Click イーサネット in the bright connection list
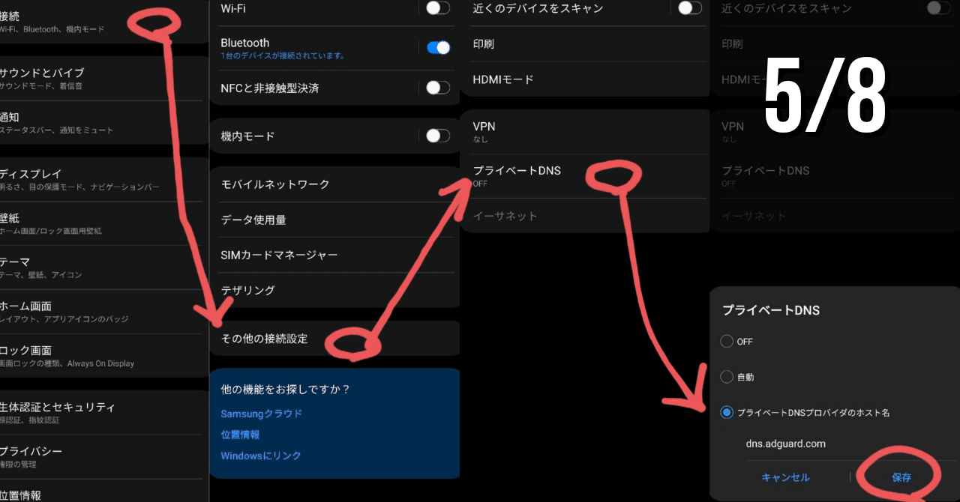Viewport: 960px width, 502px height. (x=585, y=216)
